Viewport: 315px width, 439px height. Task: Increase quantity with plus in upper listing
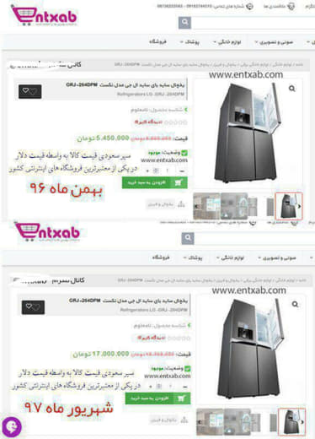click(x=147, y=171)
